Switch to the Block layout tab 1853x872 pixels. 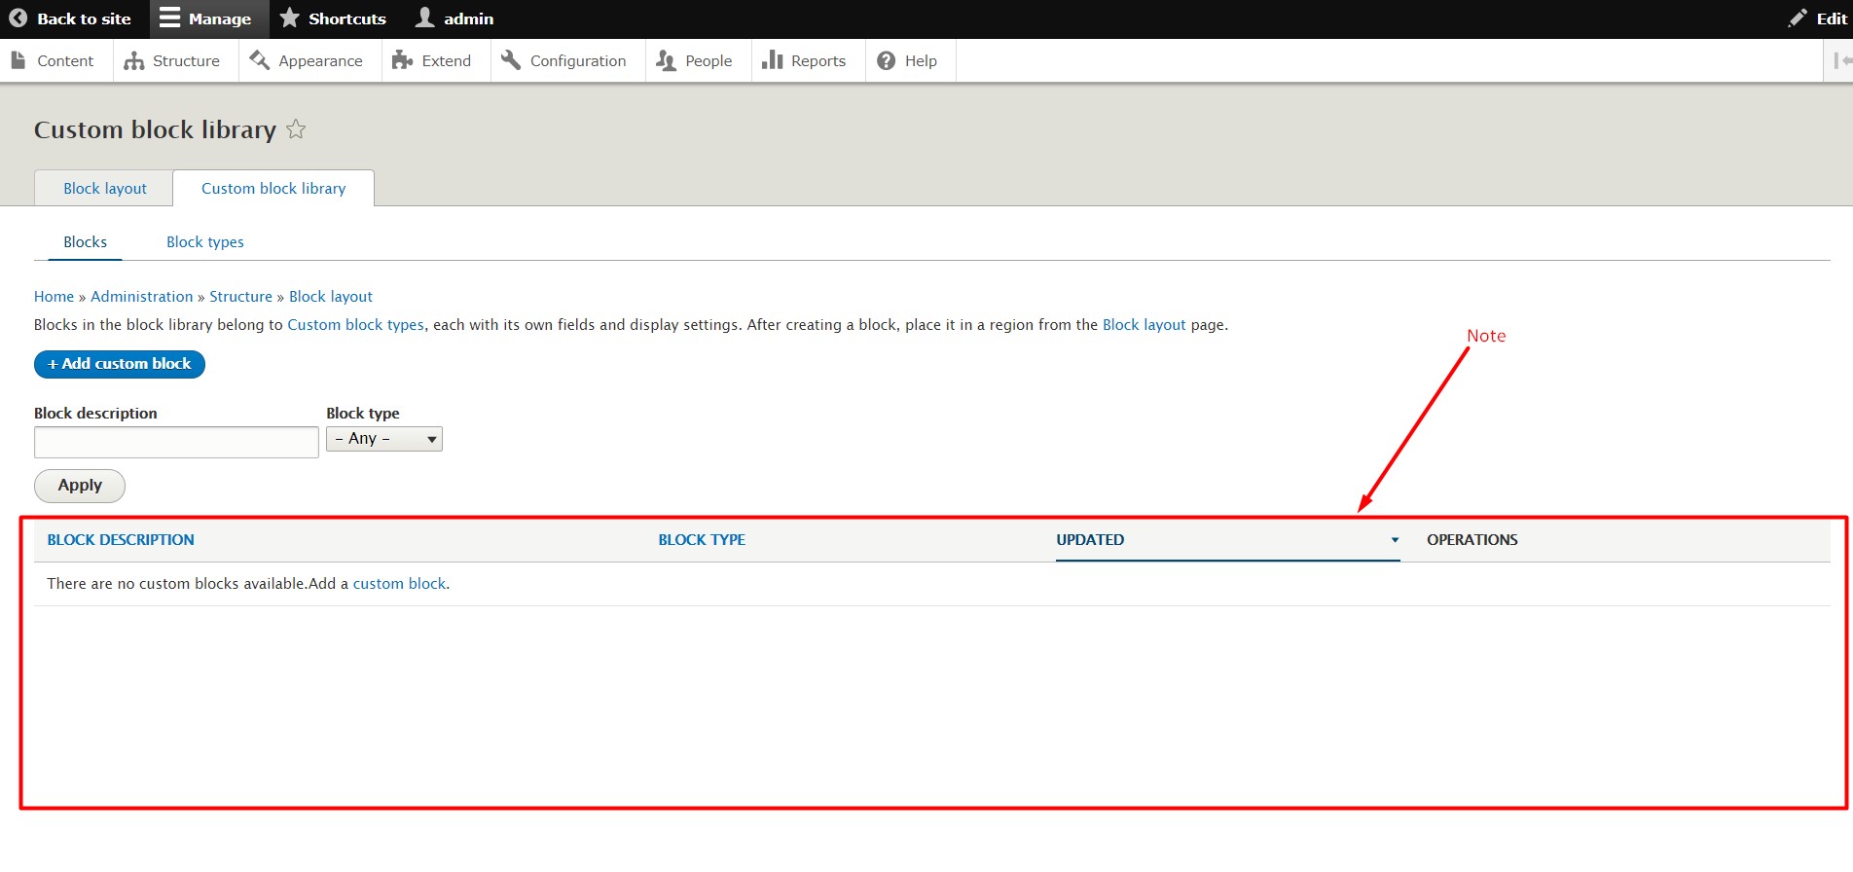point(104,188)
